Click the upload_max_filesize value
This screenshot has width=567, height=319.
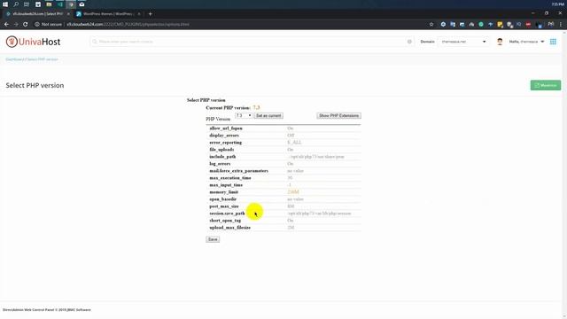tap(291, 228)
